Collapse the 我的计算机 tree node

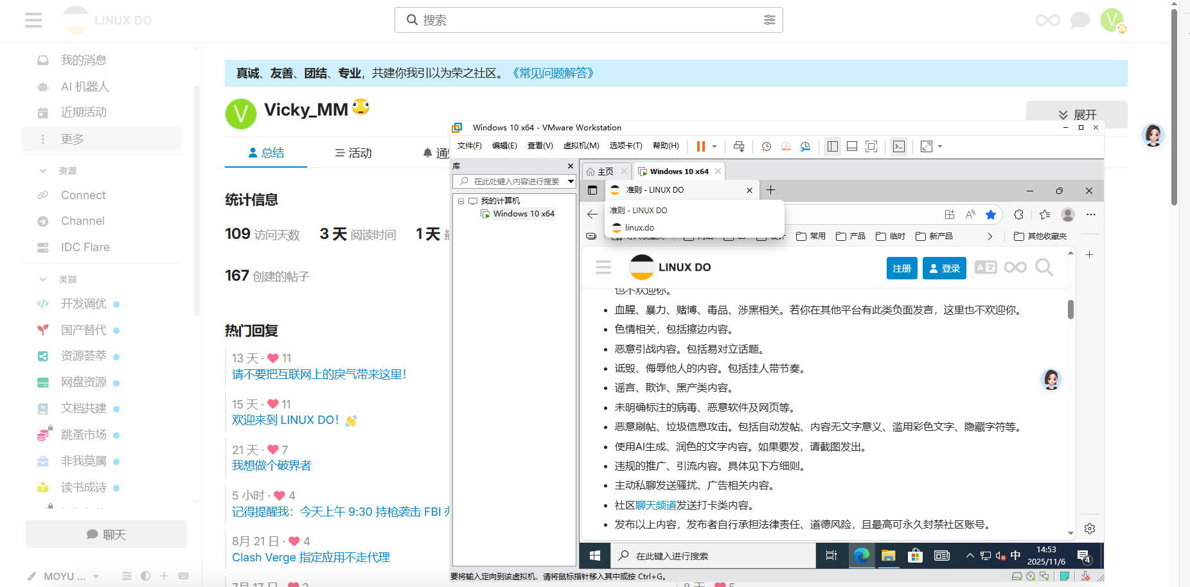[x=461, y=201]
